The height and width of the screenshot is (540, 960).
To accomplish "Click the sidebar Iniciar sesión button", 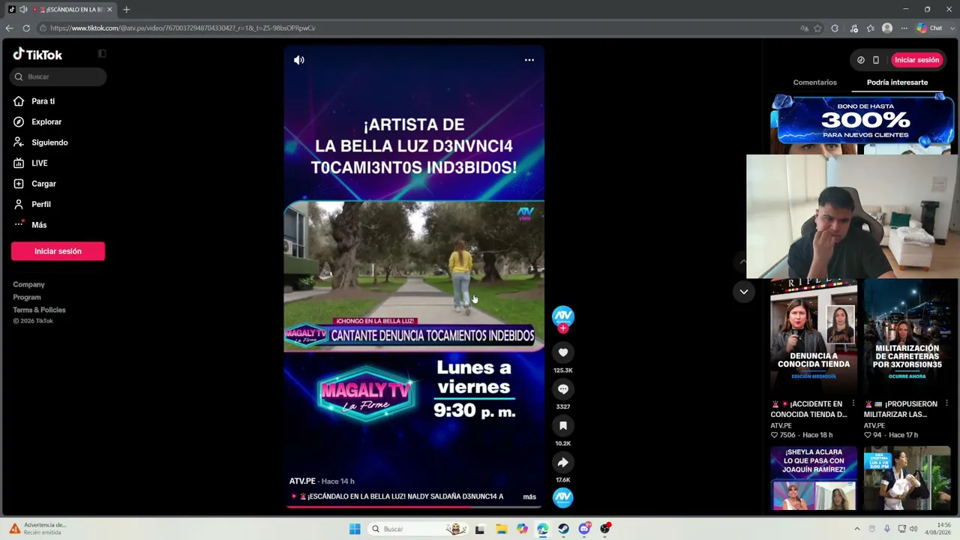I will pos(58,251).
